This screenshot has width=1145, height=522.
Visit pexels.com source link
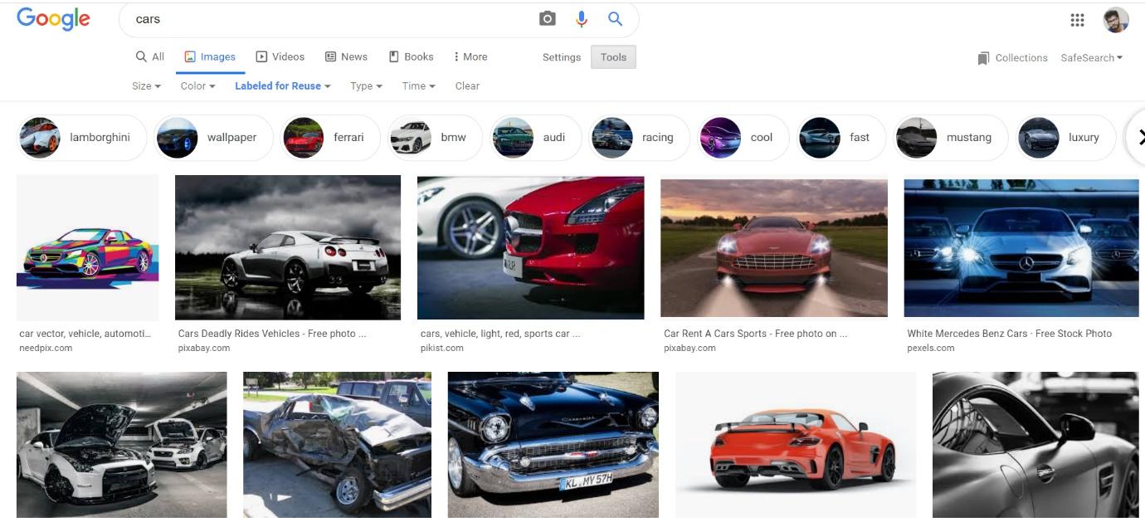[x=931, y=349]
